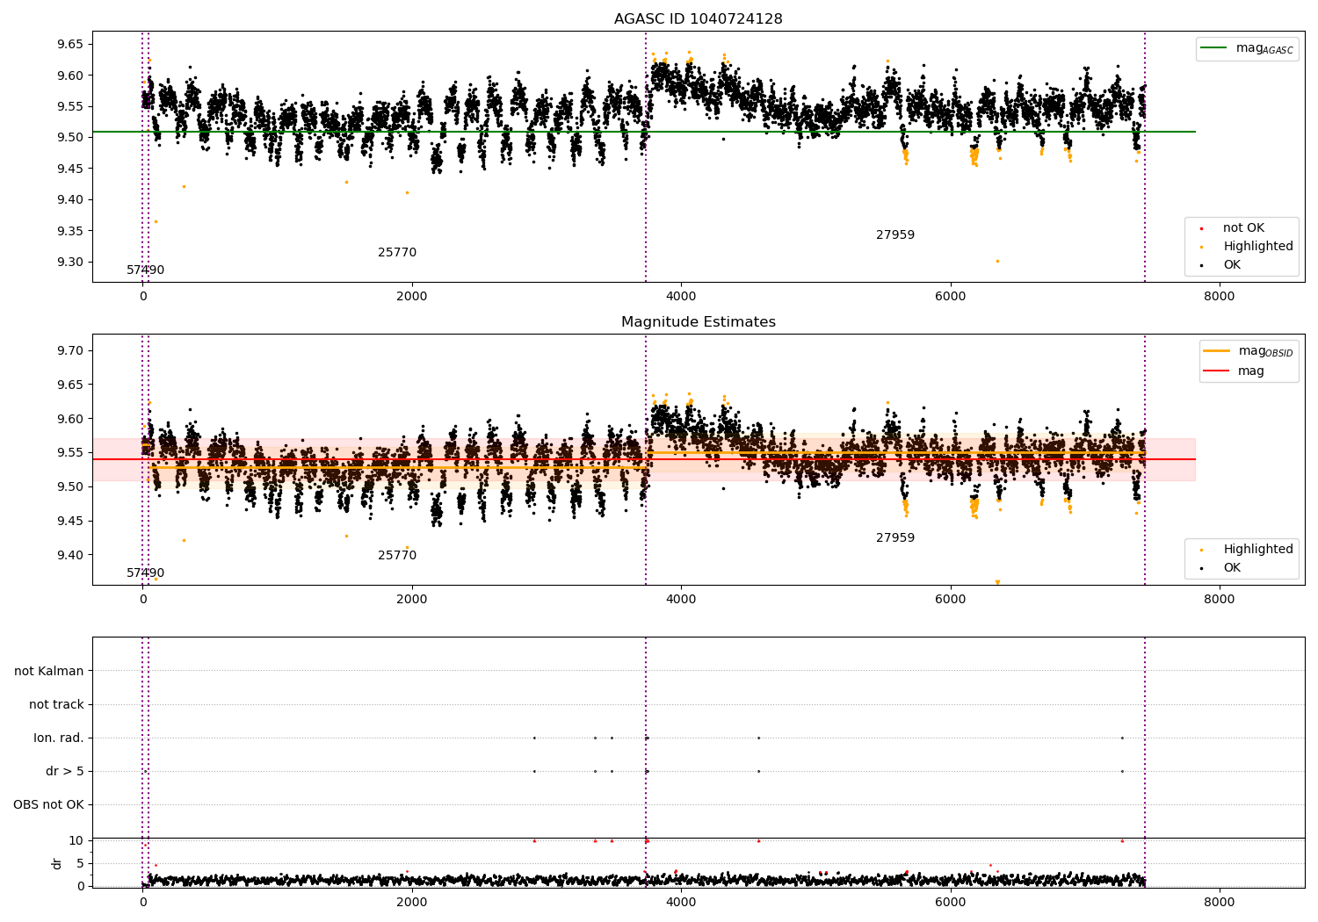Click the '9.50' tick on the top plot
This screenshot has height=922, width=1318.
[x=70, y=137]
